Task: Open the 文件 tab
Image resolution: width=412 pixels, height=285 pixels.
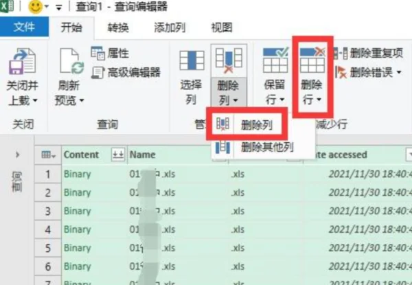Action: [x=24, y=27]
